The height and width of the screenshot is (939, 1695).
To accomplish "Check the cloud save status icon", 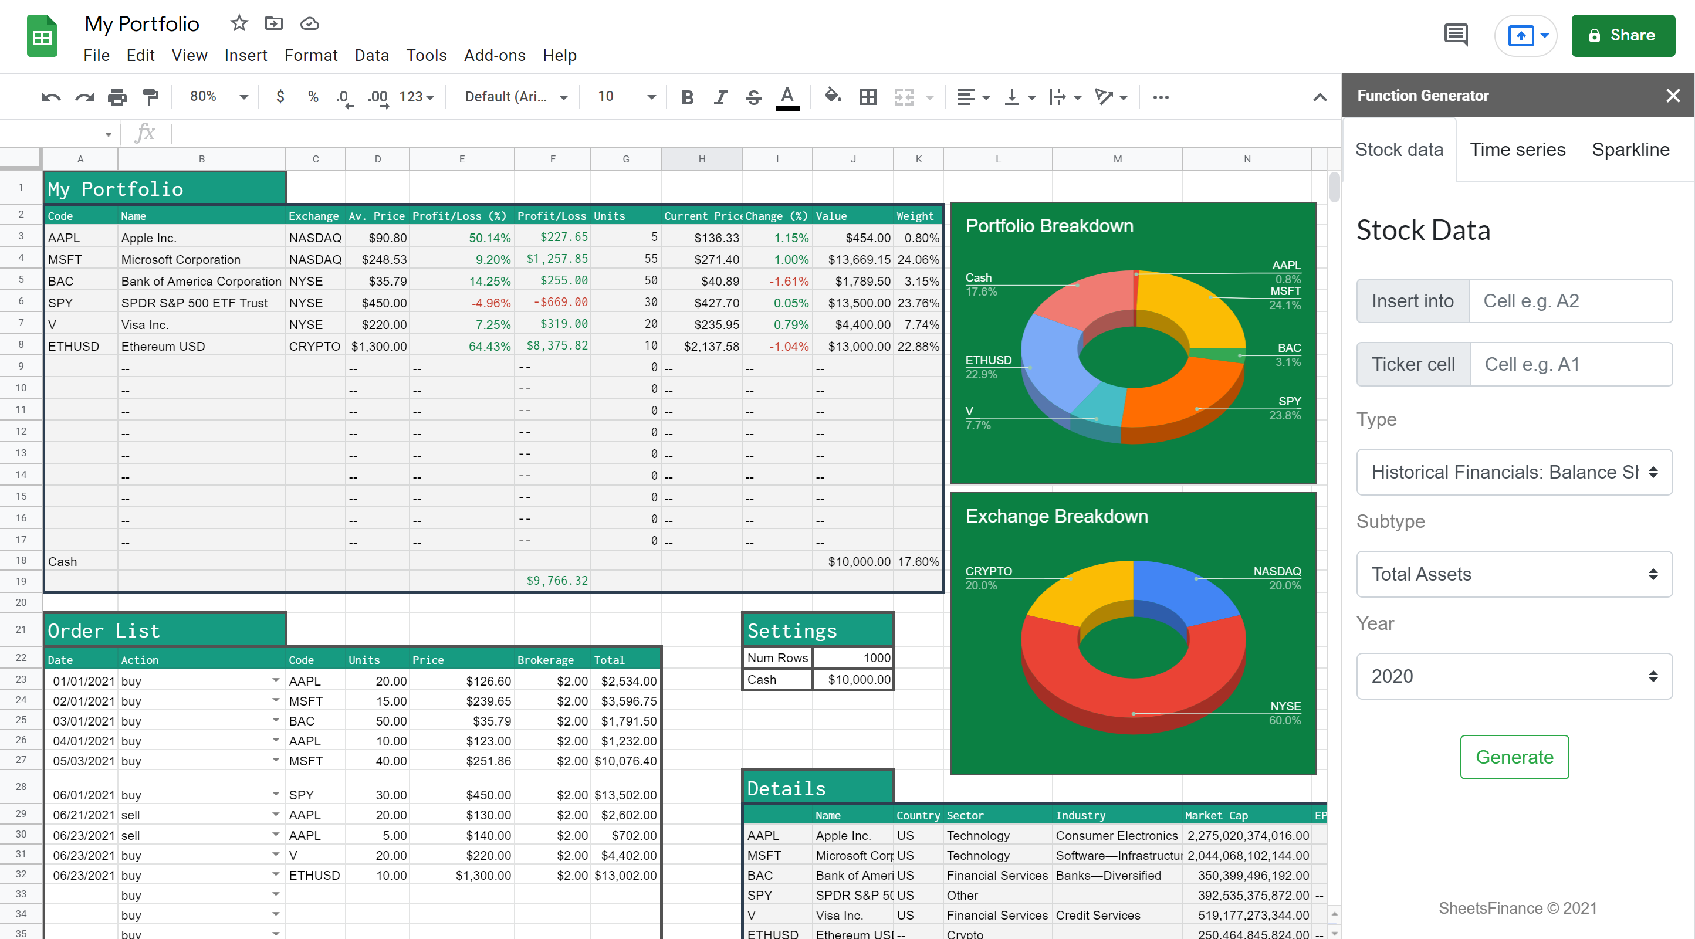I will pyautogui.click(x=309, y=23).
